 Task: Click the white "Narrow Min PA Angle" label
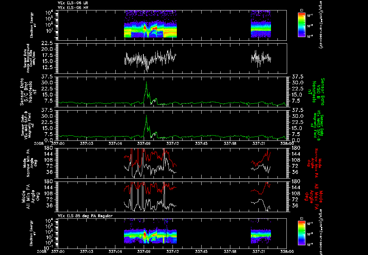point(31,163)
